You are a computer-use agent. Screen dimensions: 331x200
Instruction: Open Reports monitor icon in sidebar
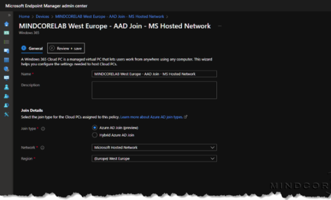(x=6, y=78)
